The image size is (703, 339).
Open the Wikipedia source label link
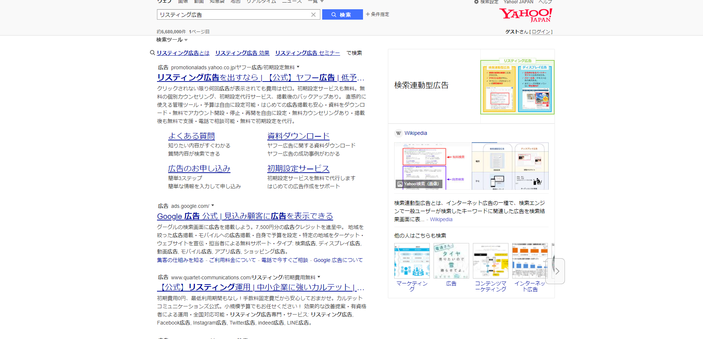tap(416, 133)
